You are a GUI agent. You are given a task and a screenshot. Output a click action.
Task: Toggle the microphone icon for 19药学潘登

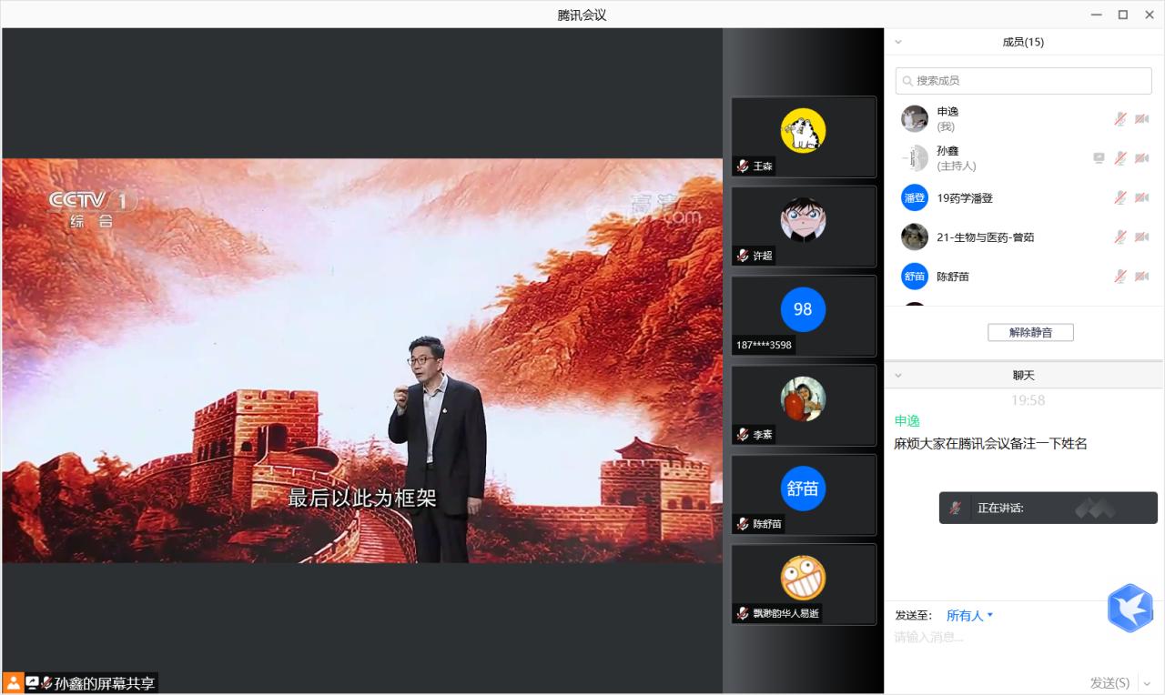pyautogui.click(x=1120, y=197)
